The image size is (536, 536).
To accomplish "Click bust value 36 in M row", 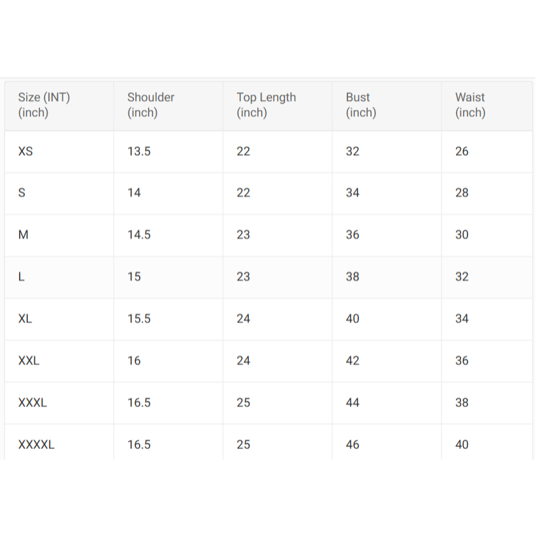I will coord(352,235).
